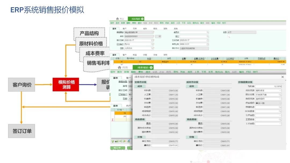The width and height of the screenshot is (290, 163).
Task: Switch to the 其他 header tab, upper window
Action: [176, 29]
